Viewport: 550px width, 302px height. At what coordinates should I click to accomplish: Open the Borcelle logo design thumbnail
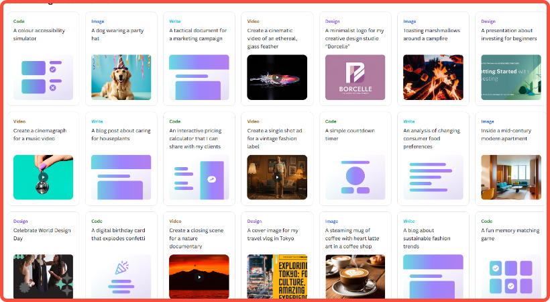(355, 77)
